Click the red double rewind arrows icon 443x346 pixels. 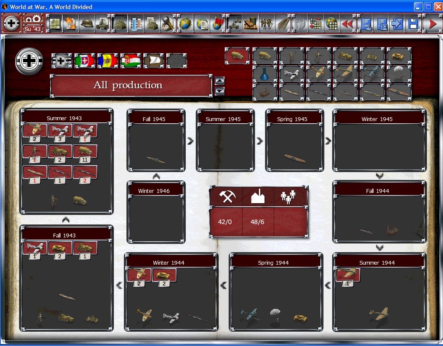tap(347, 24)
